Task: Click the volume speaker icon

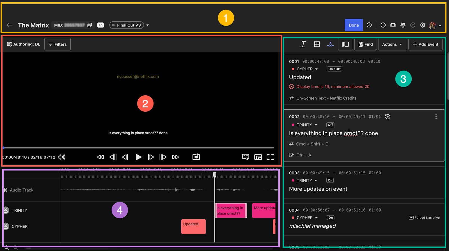Action: 61,157
